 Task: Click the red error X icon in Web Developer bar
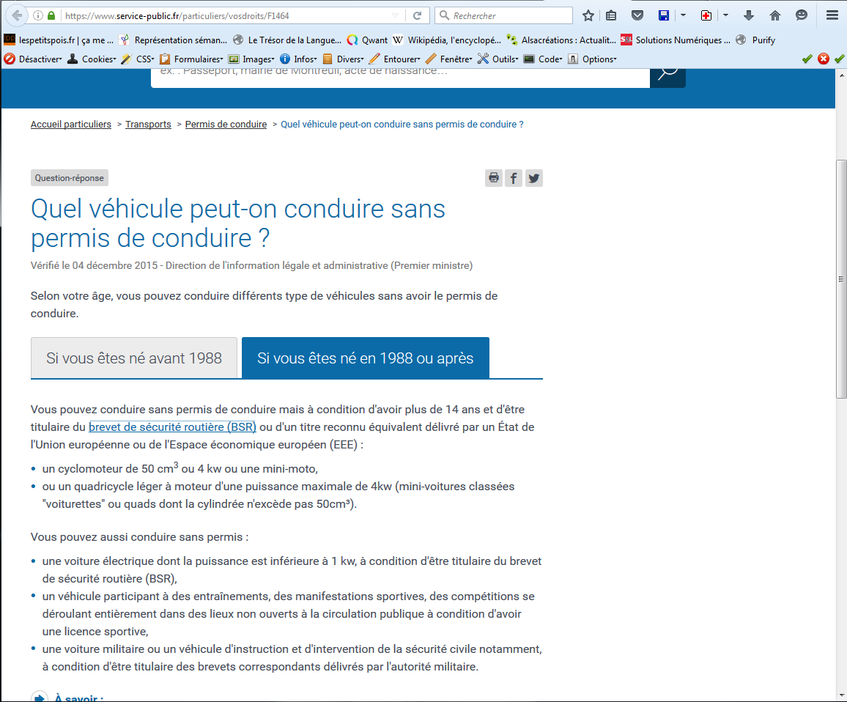coord(824,59)
